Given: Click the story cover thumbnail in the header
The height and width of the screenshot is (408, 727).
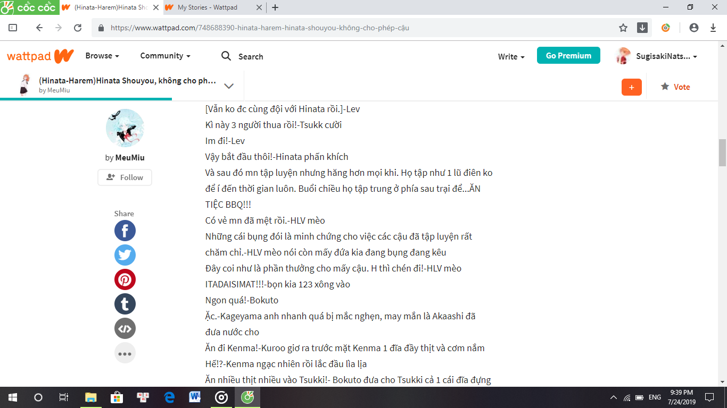Looking at the screenshot, I should click(x=24, y=85).
